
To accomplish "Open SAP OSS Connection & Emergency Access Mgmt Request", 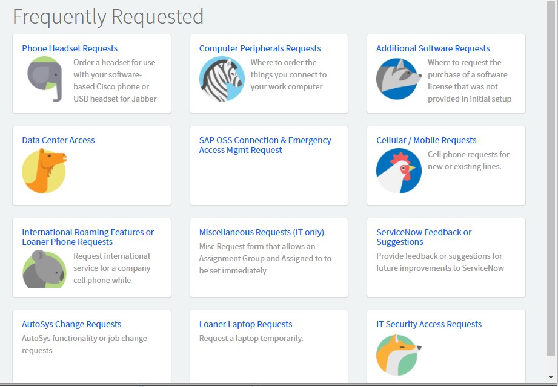I will [265, 145].
